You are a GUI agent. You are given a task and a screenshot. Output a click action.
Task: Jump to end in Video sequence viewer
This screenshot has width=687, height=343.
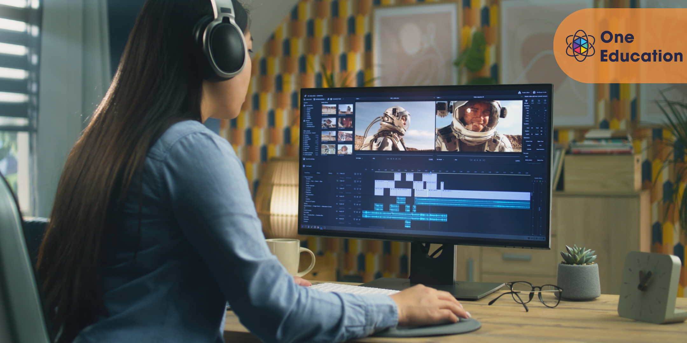coord(484,160)
